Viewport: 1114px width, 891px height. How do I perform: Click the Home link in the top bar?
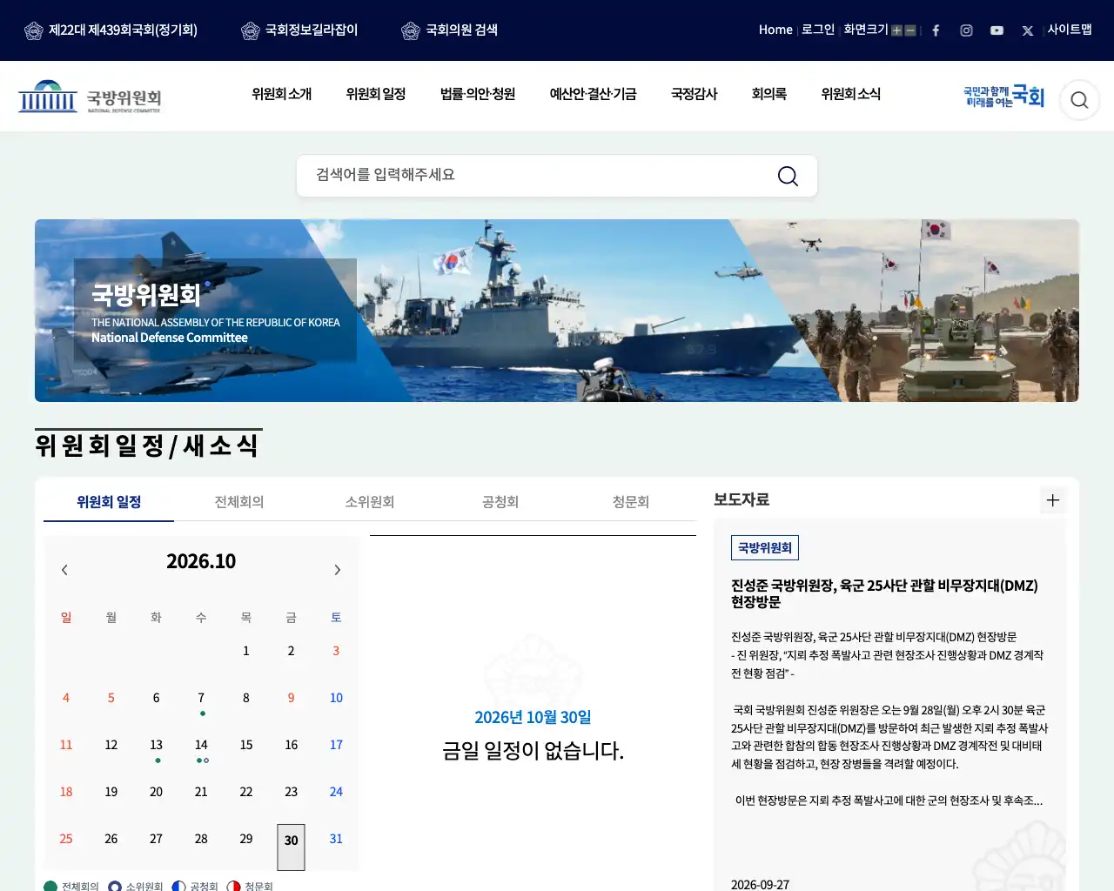[x=775, y=30]
